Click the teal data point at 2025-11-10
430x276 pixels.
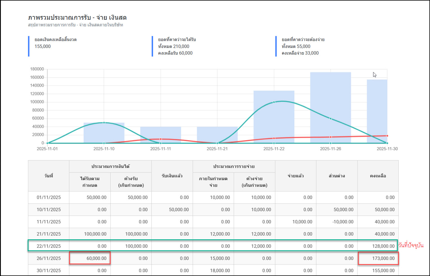coord(104,123)
